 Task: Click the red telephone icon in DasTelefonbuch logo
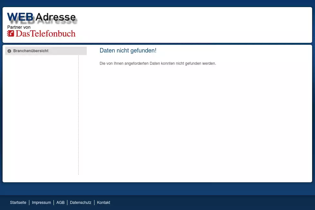click(x=11, y=33)
